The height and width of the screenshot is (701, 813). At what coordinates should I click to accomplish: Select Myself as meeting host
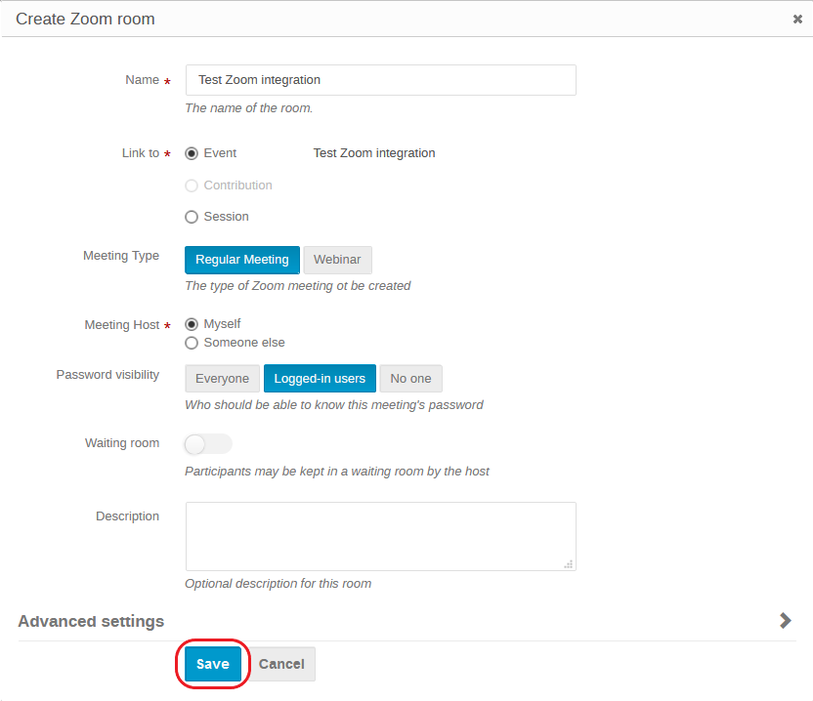pyautogui.click(x=192, y=324)
